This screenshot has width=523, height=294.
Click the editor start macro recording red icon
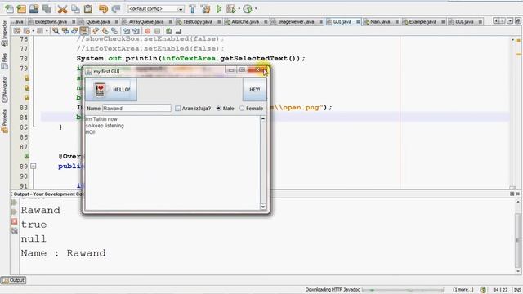point(148,31)
